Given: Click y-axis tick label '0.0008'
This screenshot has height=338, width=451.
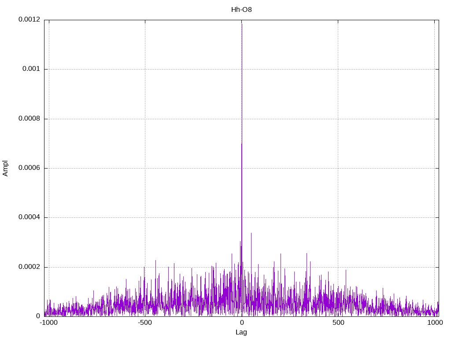Looking at the screenshot, I should click(x=30, y=118).
